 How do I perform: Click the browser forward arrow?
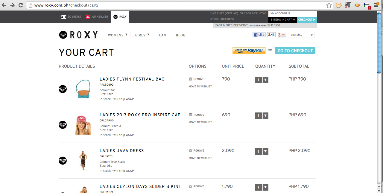pos(13,5)
